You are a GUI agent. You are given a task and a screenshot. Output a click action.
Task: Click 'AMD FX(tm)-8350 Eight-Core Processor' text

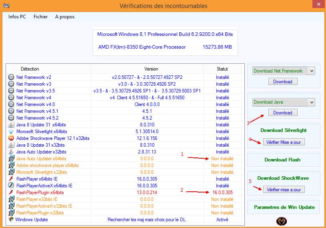point(142,47)
